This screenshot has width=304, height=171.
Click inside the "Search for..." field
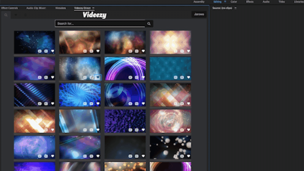click(100, 24)
